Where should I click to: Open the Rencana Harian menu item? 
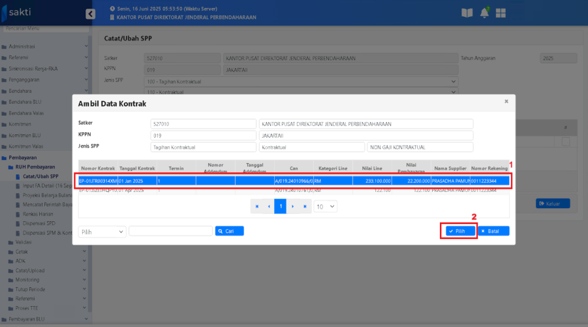pyautogui.click(x=41, y=213)
